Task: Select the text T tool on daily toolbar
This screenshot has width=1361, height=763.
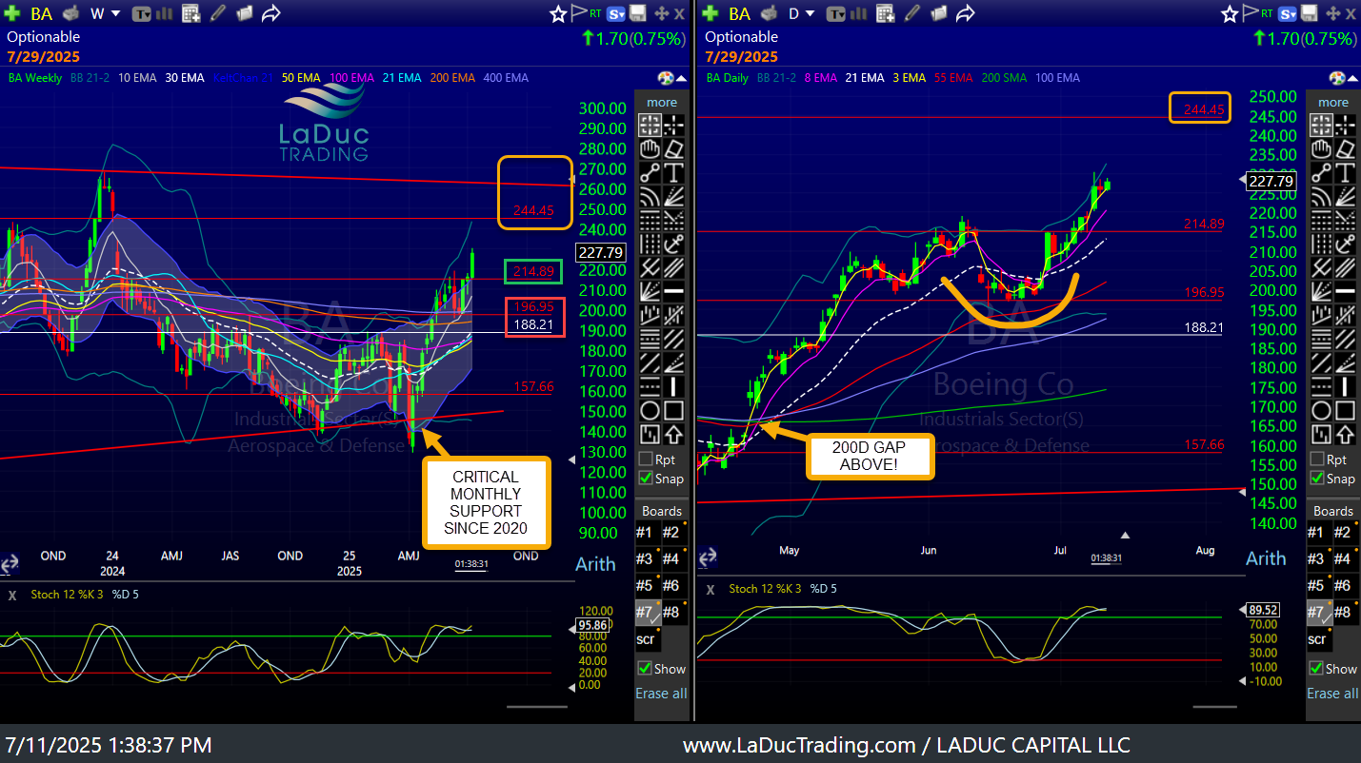Action: click(1345, 172)
